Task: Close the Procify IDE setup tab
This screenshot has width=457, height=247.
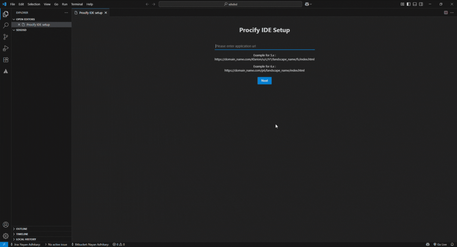Action: point(106,13)
